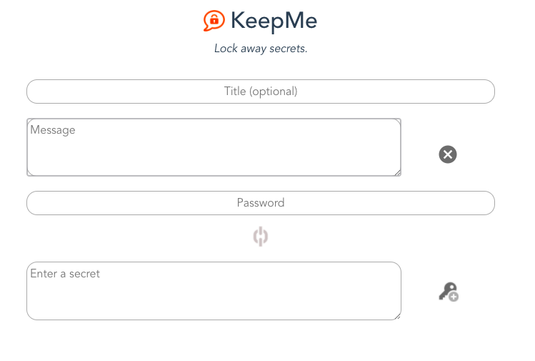Click the 'Enter a secret' placeholder text

tap(65, 274)
